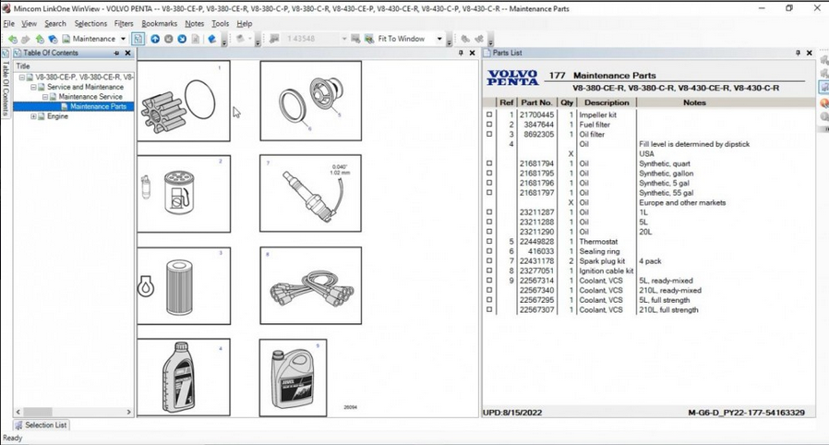
Task: Click the second grayed tool icon at toolbar end
Action: pyautogui.click(x=479, y=39)
